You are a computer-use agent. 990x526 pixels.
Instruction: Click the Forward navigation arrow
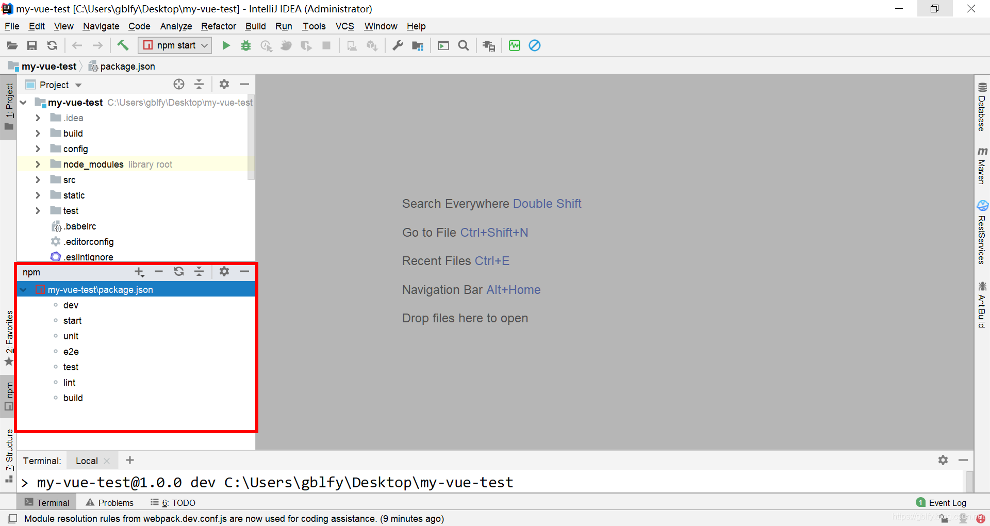click(x=97, y=45)
